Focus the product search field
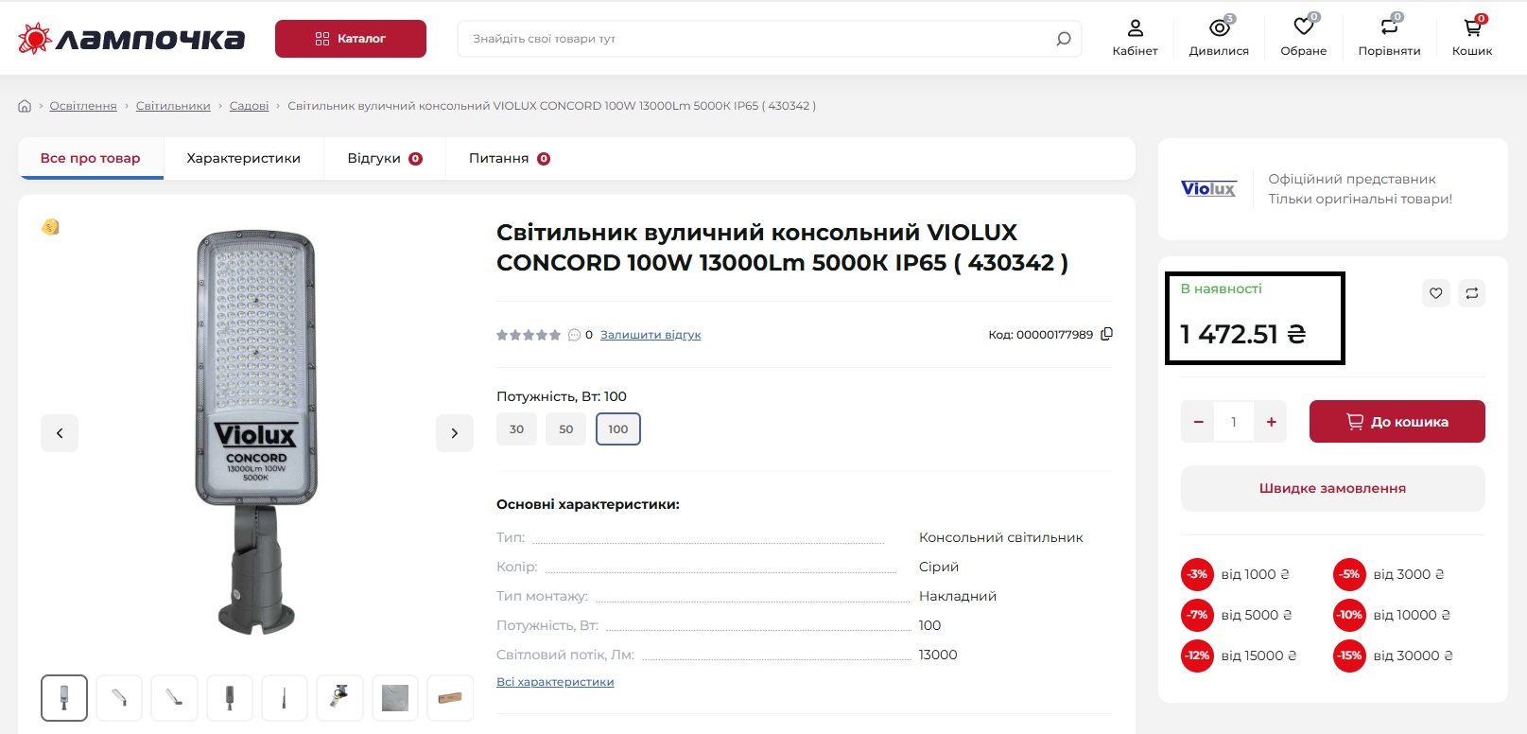The height and width of the screenshot is (734, 1527). tap(756, 39)
